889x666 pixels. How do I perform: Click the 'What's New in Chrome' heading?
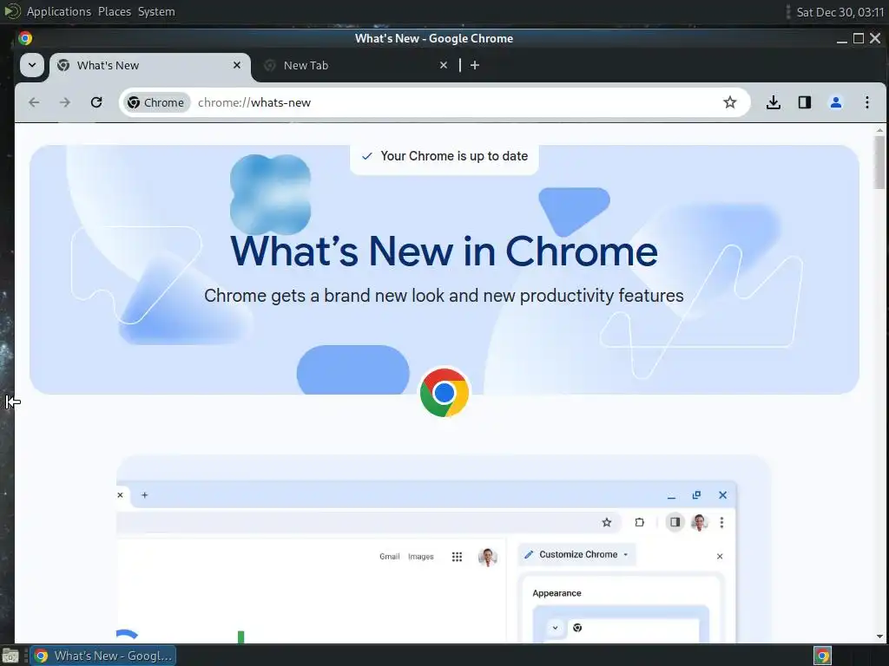point(444,251)
